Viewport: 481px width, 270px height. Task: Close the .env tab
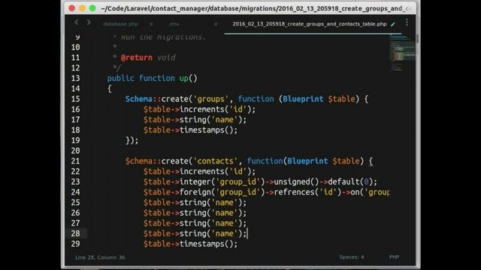(x=216, y=24)
